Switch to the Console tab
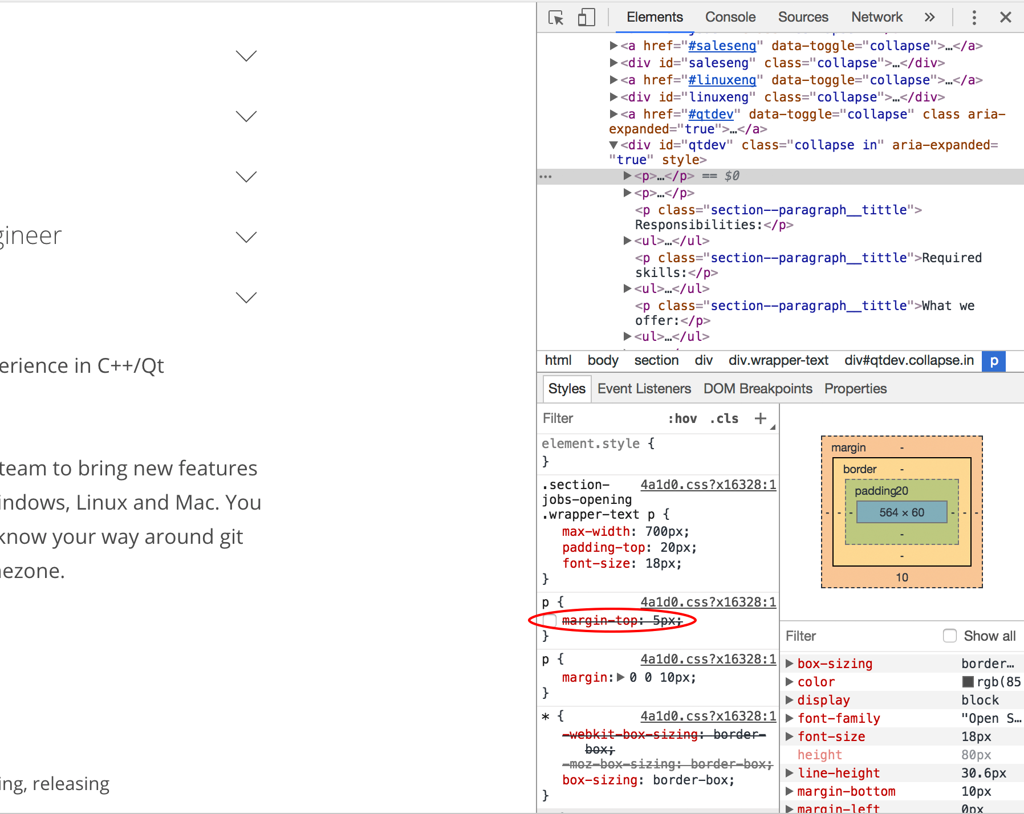Image resolution: width=1024 pixels, height=814 pixels. [x=730, y=17]
